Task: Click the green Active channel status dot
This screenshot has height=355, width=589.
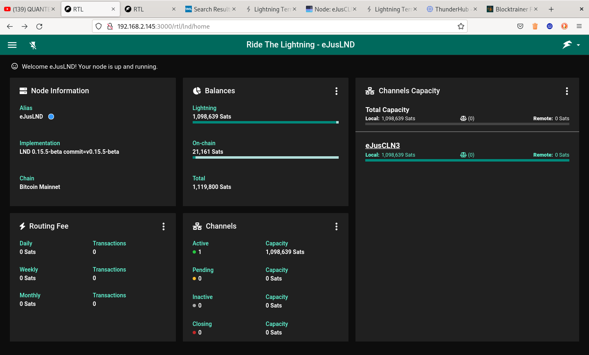Action: pyautogui.click(x=194, y=252)
